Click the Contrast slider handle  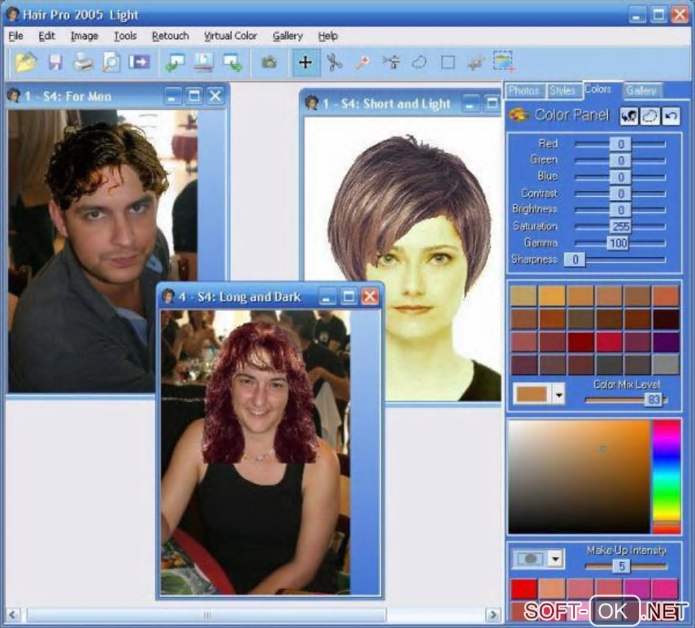[621, 194]
